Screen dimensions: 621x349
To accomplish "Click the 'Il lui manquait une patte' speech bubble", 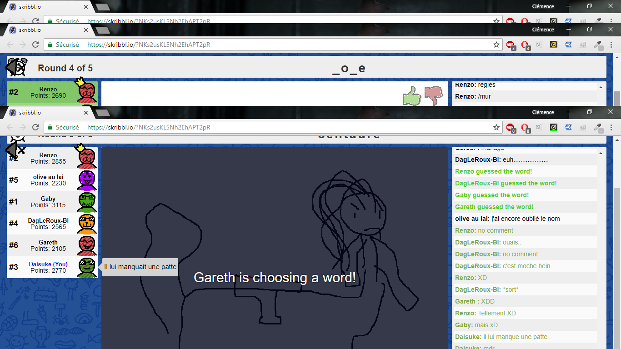I will click(x=140, y=267).
